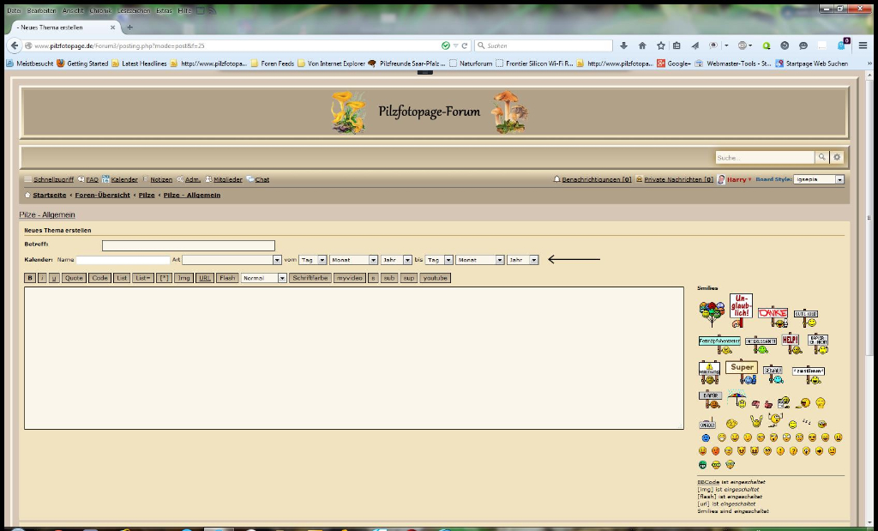Click the Firefox downloads arrow icon

click(623, 45)
